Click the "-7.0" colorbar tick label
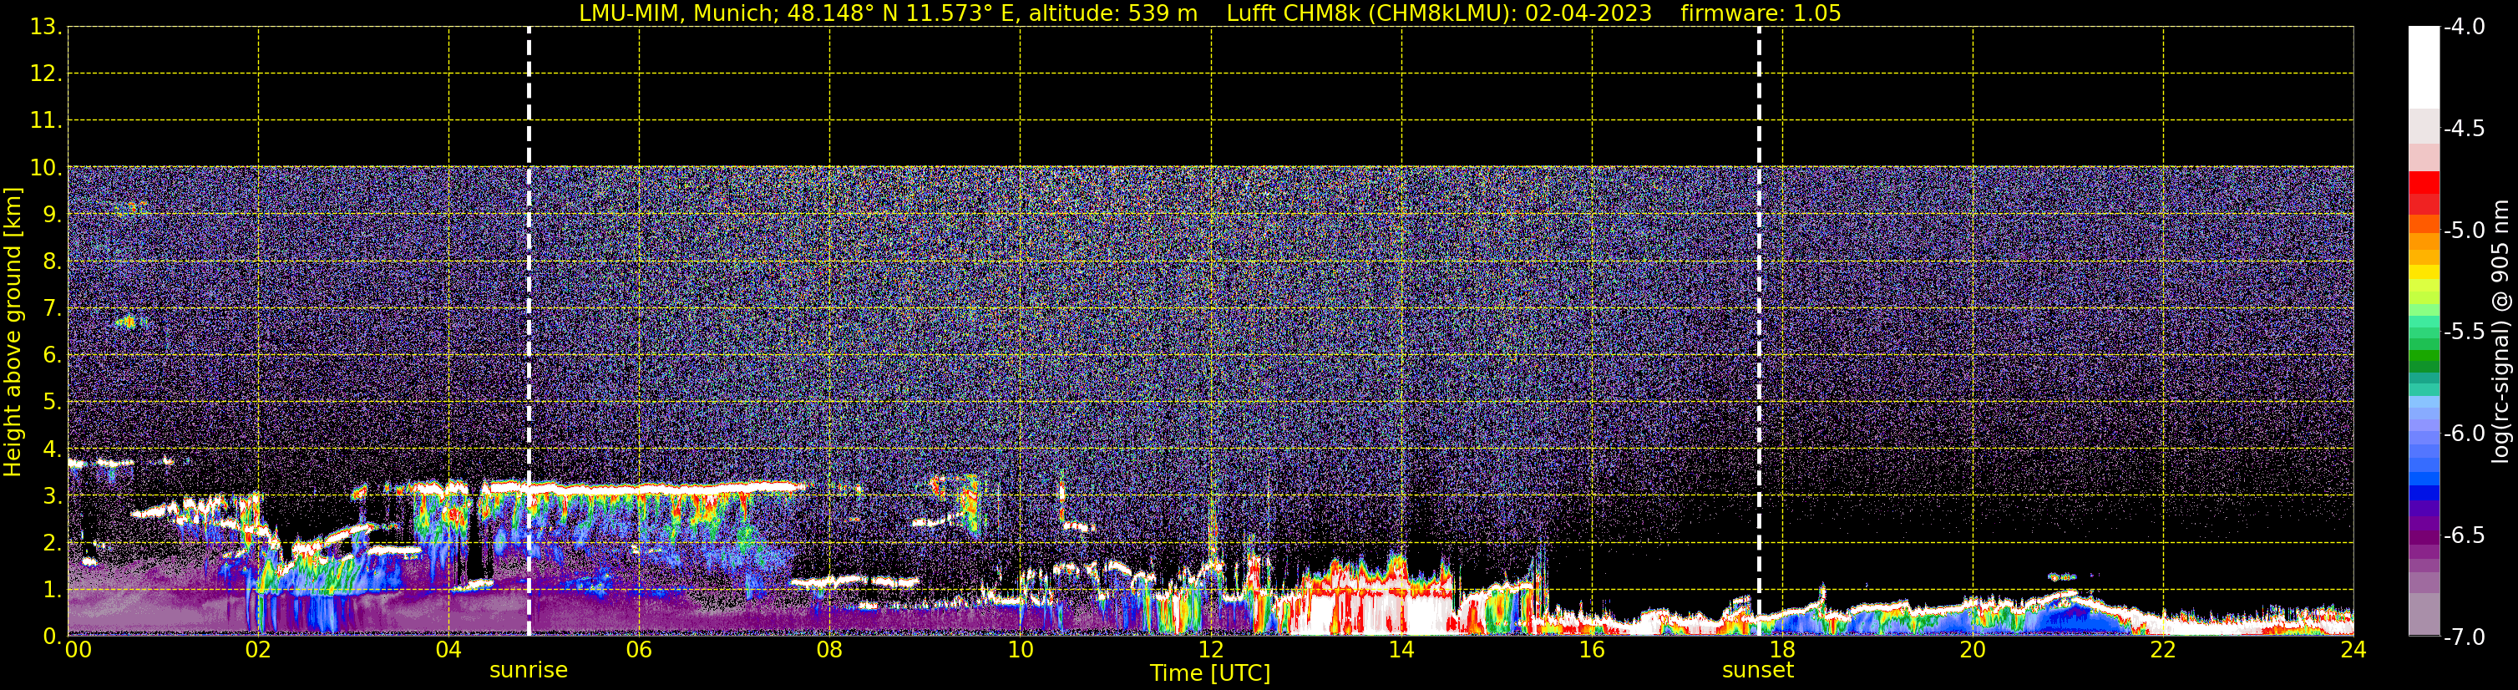The image size is (2518, 690). pyautogui.click(x=2465, y=637)
